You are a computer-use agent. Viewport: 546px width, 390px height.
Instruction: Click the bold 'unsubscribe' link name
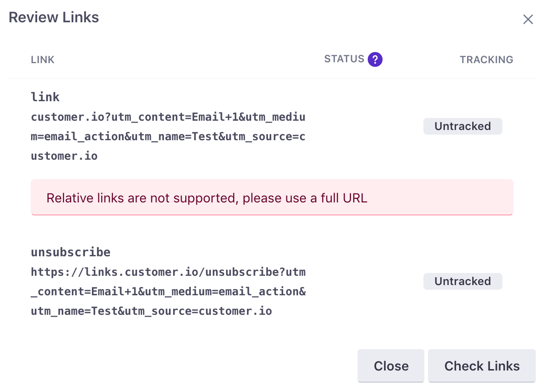tap(71, 252)
